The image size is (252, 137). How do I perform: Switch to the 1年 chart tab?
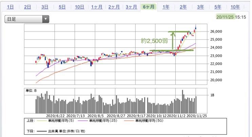pyautogui.click(x=166, y=7)
